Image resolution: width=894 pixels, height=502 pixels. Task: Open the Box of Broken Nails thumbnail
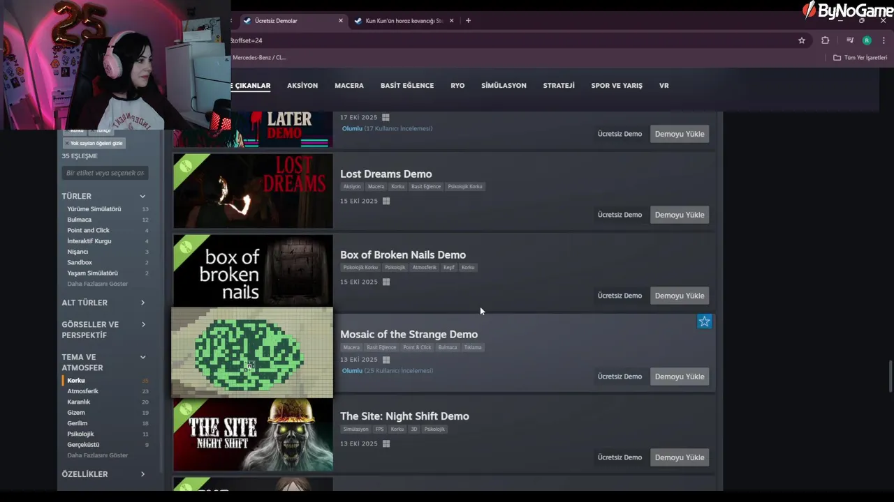tap(253, 271)
